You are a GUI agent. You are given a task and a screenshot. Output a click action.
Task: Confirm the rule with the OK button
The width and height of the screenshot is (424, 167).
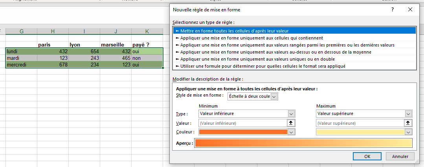pos(367,156)
